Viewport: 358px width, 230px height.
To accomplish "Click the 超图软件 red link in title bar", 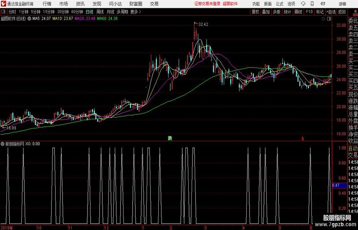I will 230,4.
